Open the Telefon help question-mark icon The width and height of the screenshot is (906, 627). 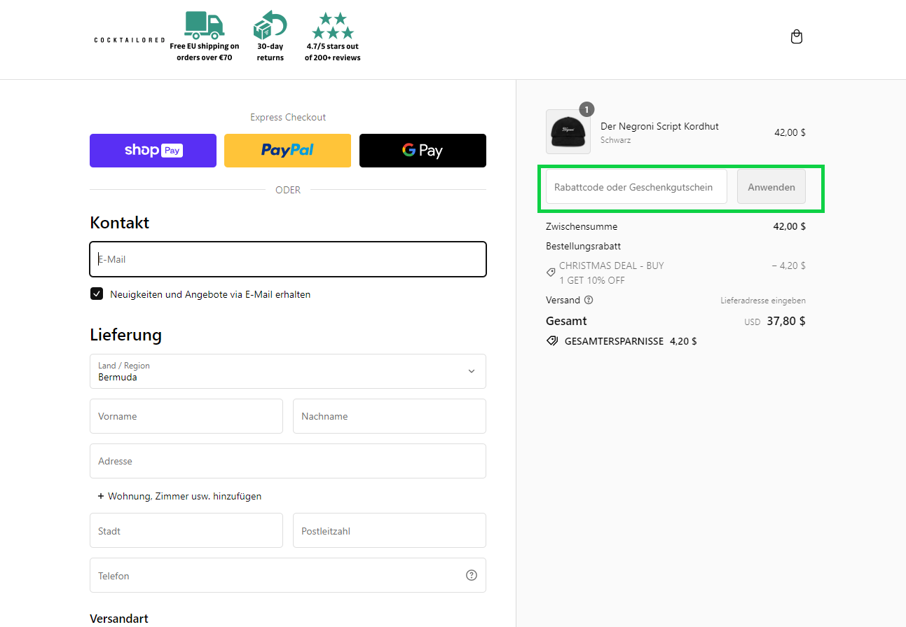(472, 575)
